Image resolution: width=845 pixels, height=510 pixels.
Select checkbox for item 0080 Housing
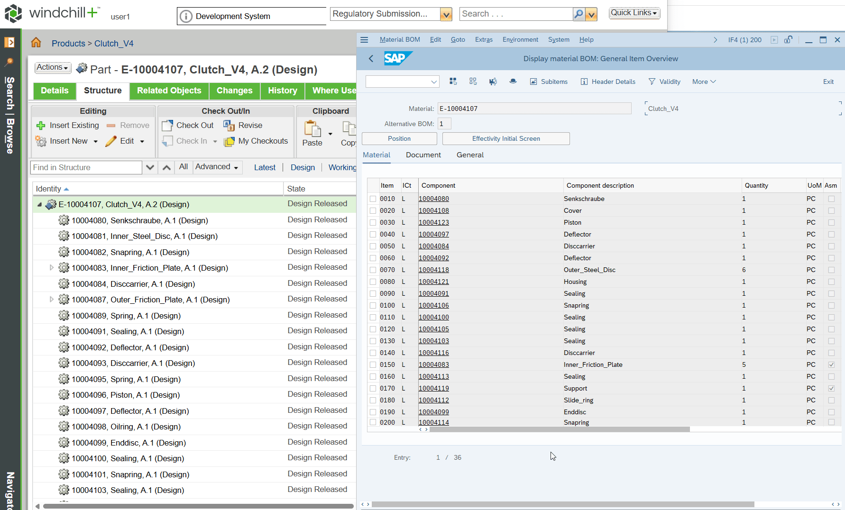tap(373, 282)
